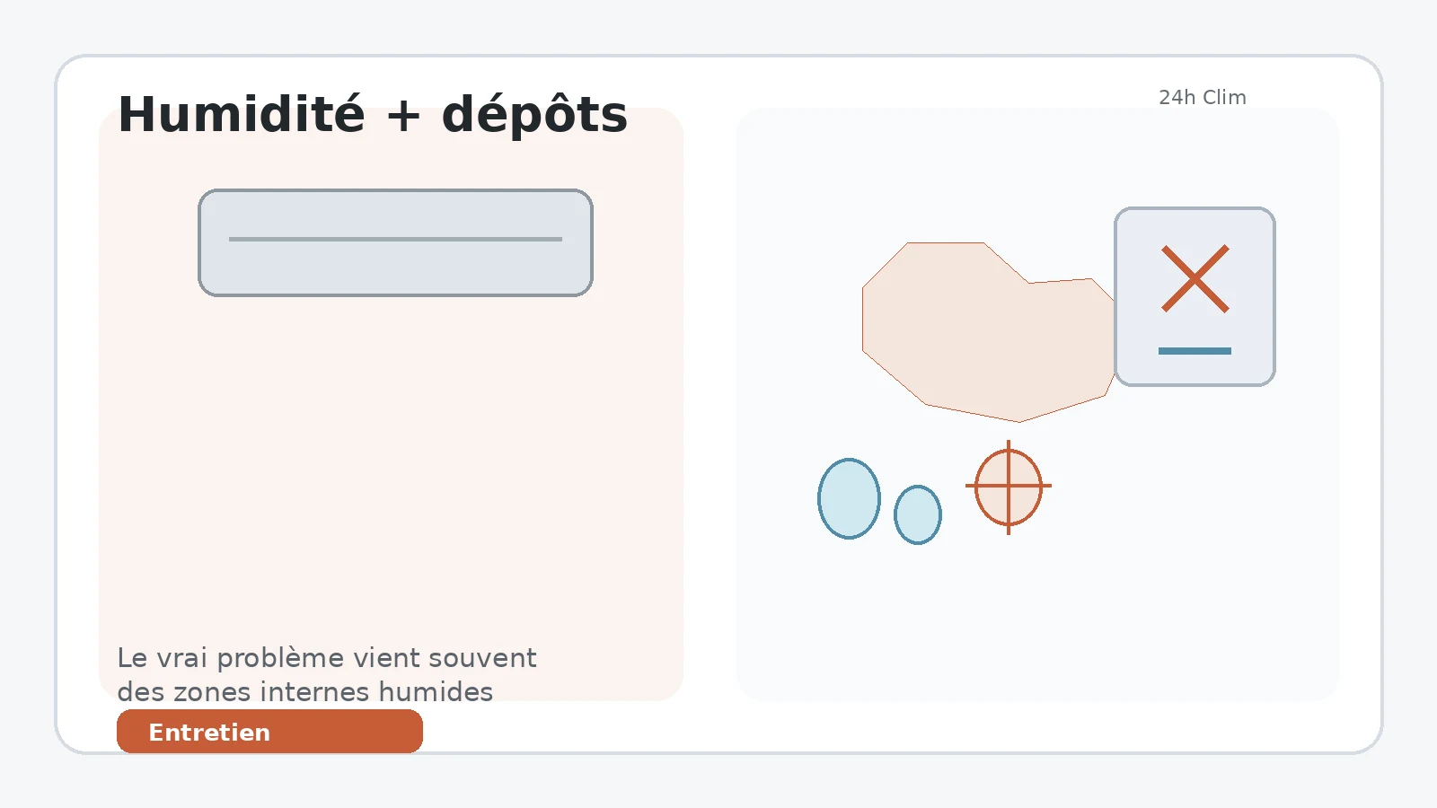
Task: Click the "24h Clim" label
Action: click(1203, 97)
